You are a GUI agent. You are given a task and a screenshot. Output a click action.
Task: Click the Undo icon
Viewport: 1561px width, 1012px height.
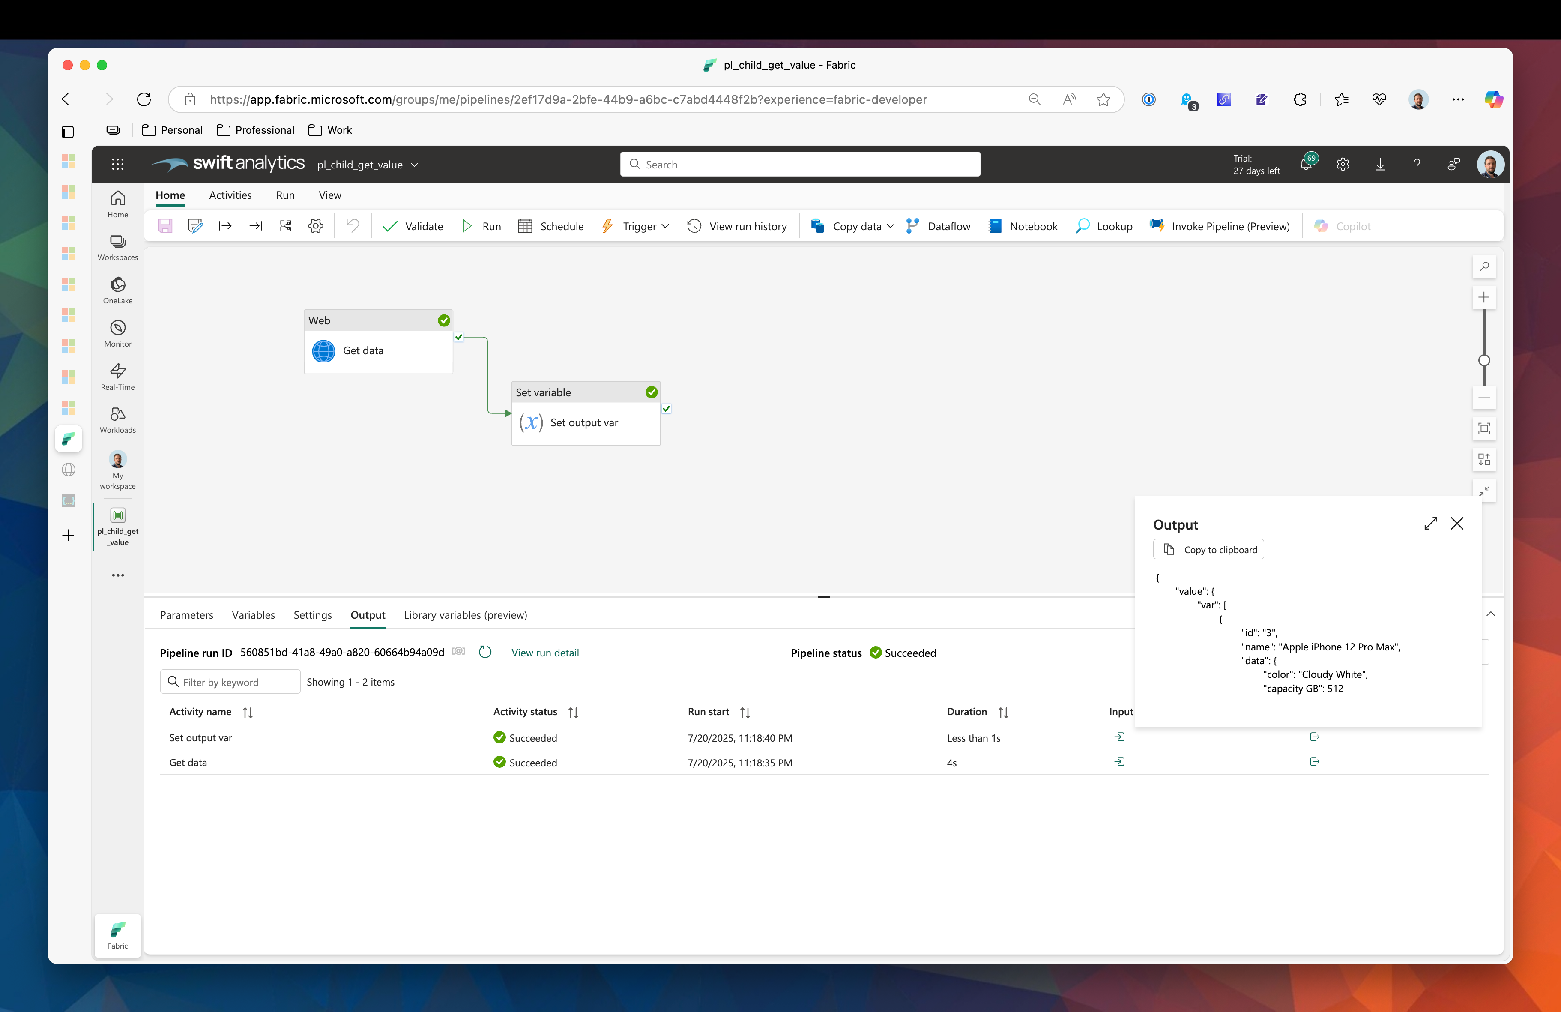click(353, 226)
